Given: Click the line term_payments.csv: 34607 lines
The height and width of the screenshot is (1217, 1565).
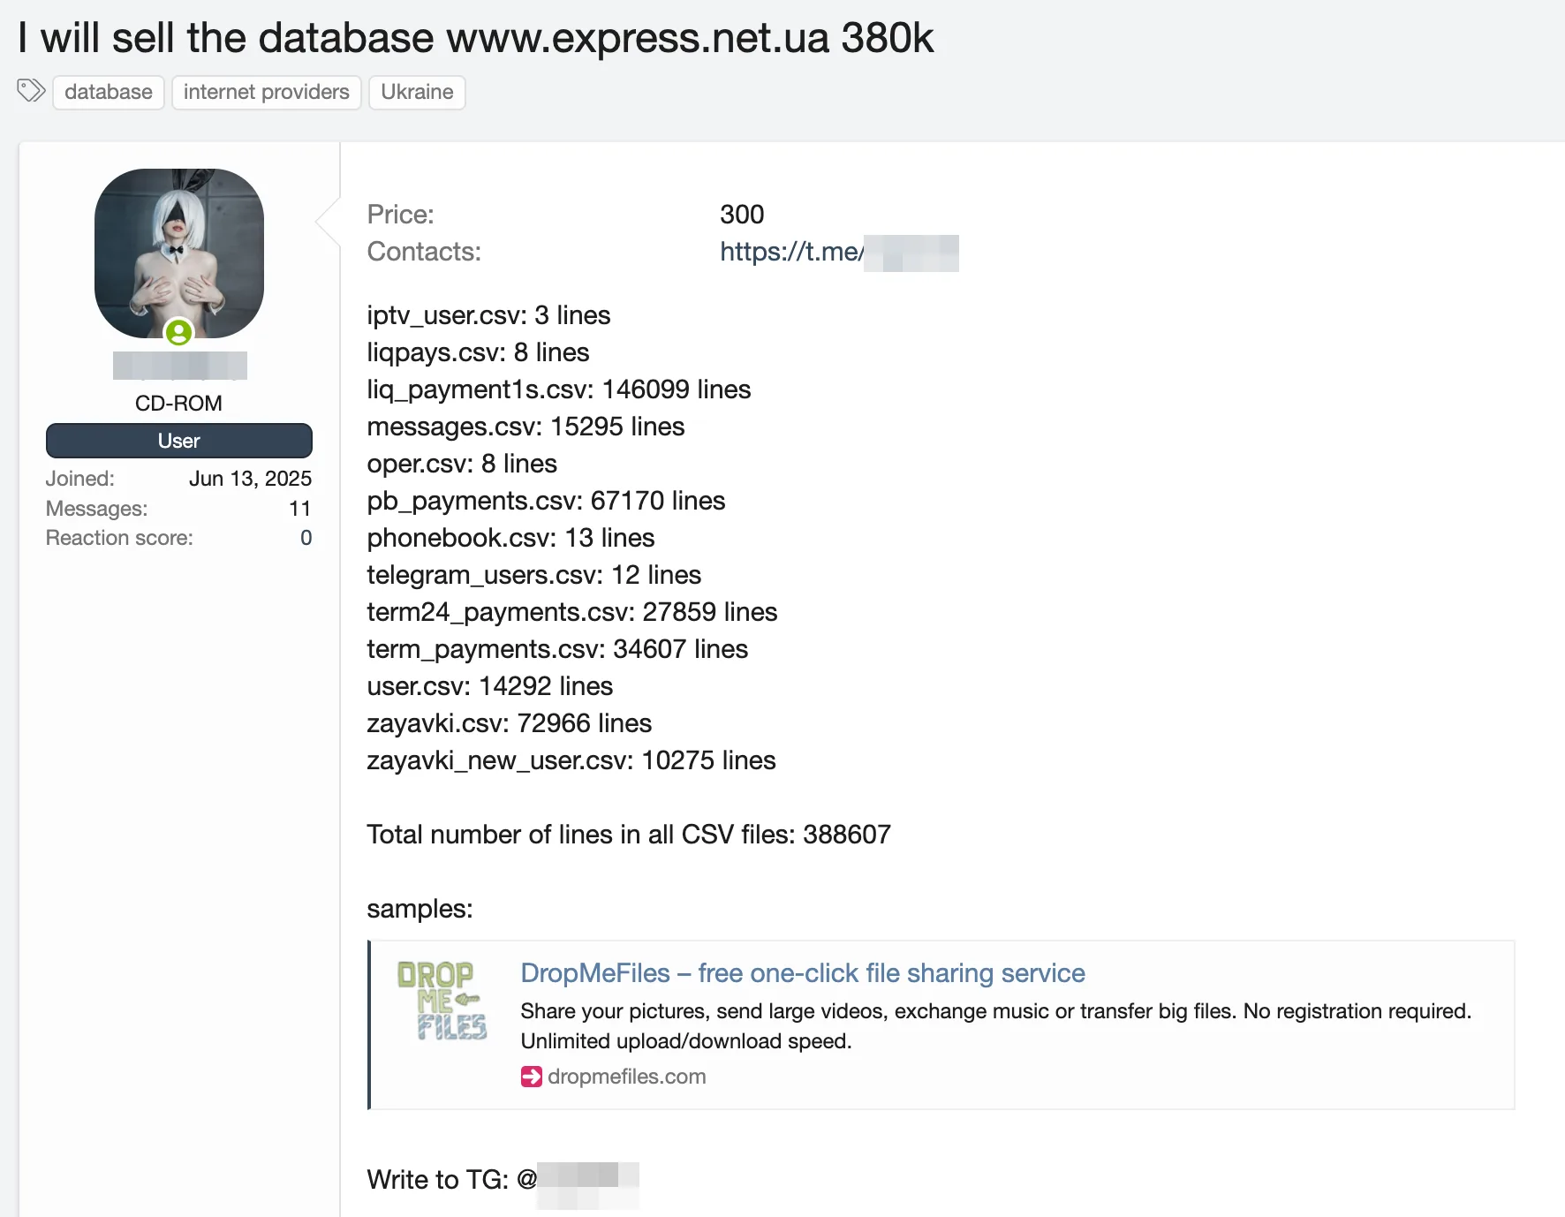Looking at the screenshot, I should (557, 649).
